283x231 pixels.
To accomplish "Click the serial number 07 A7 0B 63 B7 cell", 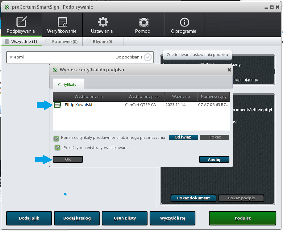I will (213, 105).
